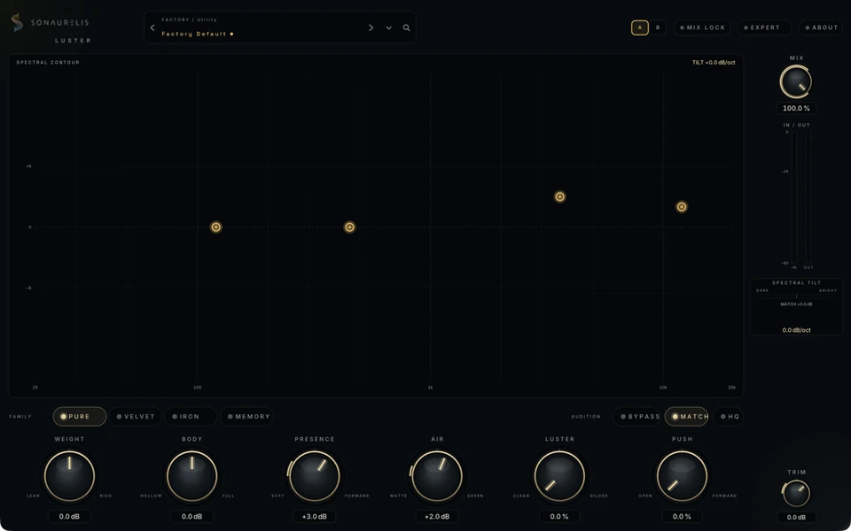Click the PUSH 0.0 % value field
This screenshot has width=851, height=531.
[683, 516]
